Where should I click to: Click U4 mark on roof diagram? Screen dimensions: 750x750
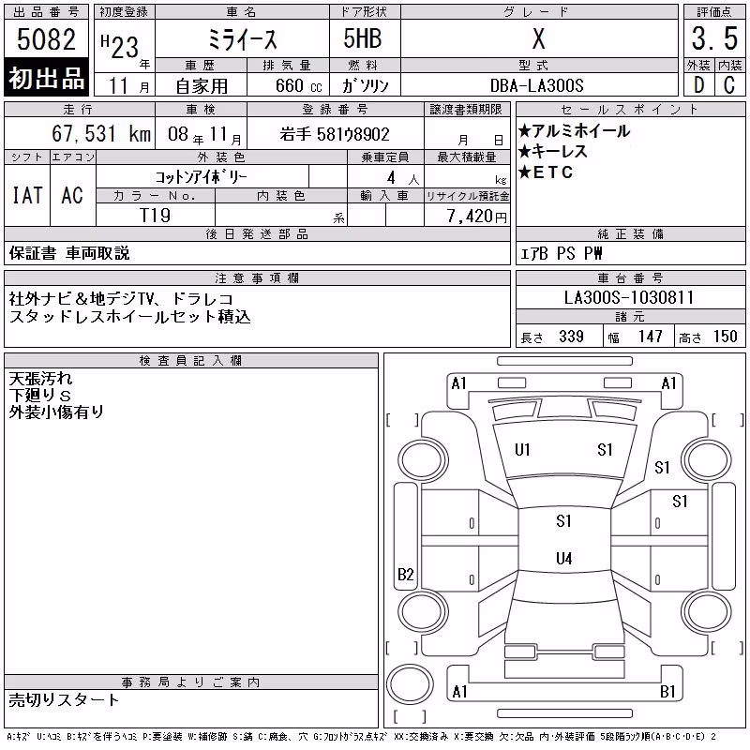tap(564, 558)
